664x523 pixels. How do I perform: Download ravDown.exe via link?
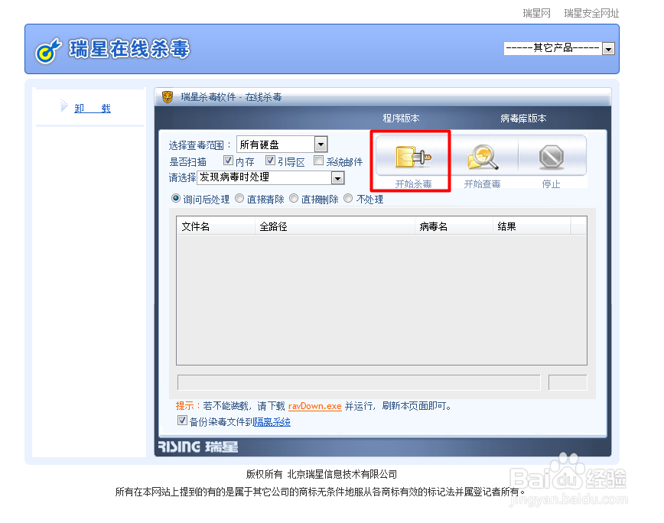pyautogui.click(x=314, y=406)
